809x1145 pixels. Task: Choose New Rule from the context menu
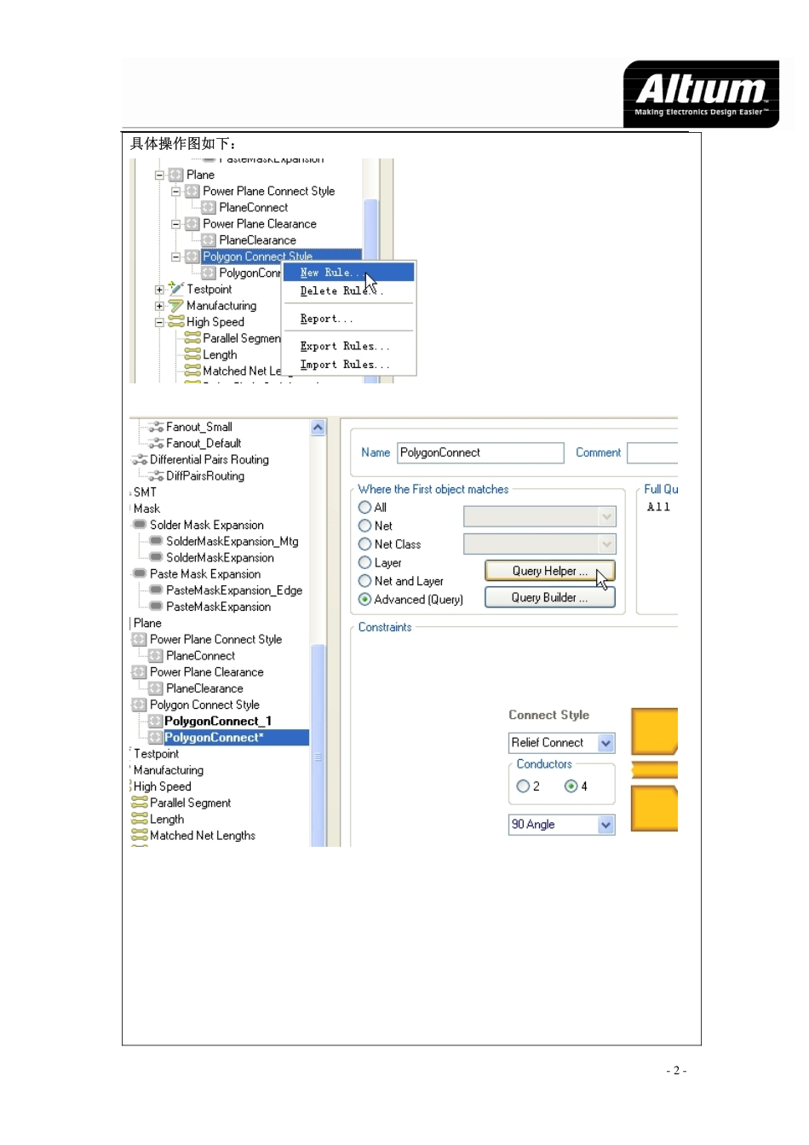(x=348, y=273)
